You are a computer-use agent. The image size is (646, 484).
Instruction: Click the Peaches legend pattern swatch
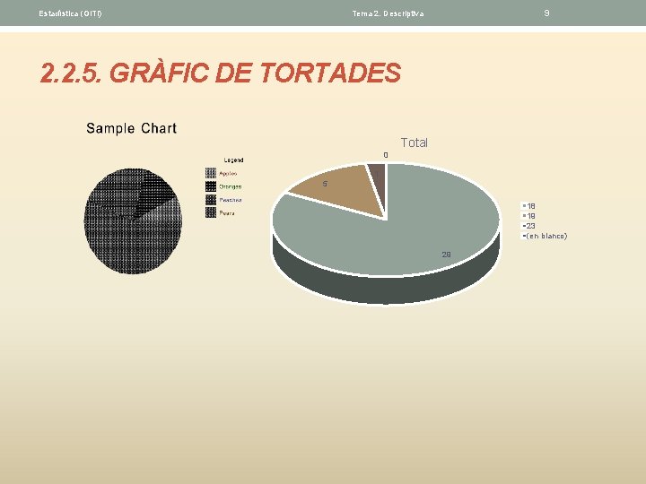coord(211,200)
